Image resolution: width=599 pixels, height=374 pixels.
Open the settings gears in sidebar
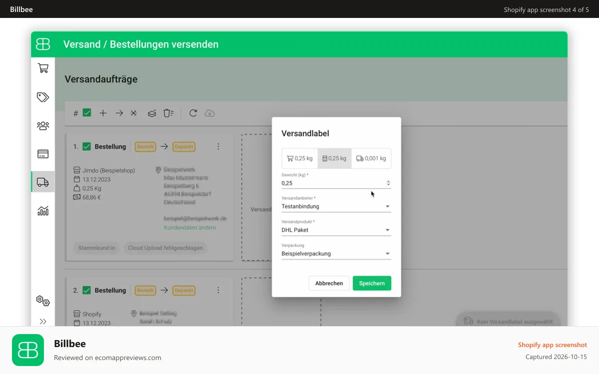(43, 301)
